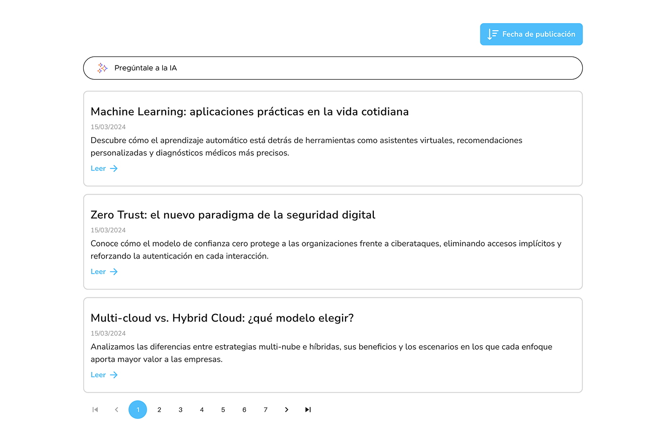Viewport: 666px width, 442px height.
Task: Go to next page arrow
Action: pos(287,410)
